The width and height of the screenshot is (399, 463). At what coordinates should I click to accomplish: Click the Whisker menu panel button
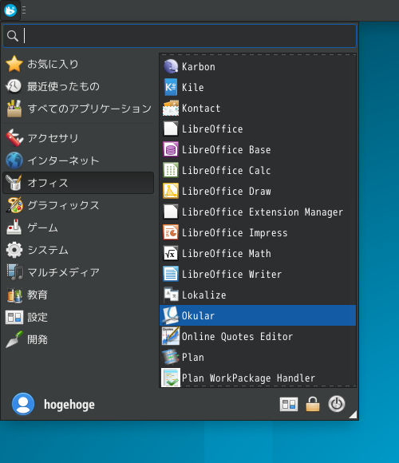point(10,10)
